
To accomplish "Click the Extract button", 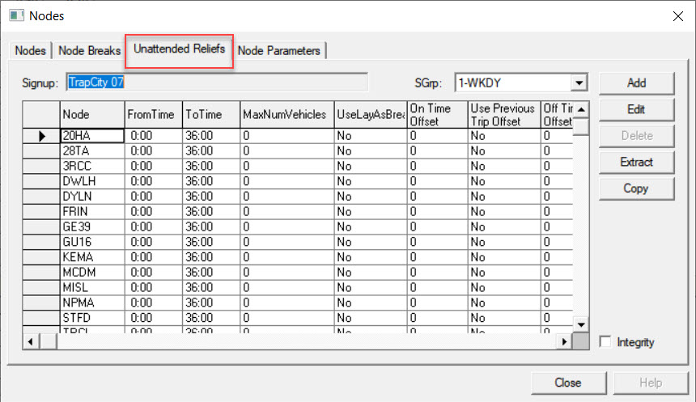I will pyautogui.click(x=636, y=162).
